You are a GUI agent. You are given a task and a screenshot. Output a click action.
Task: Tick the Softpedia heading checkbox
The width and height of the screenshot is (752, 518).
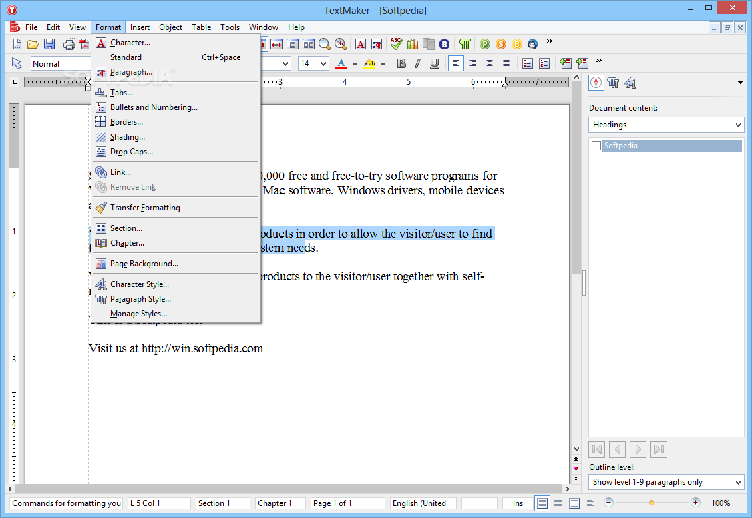(596, 146)
